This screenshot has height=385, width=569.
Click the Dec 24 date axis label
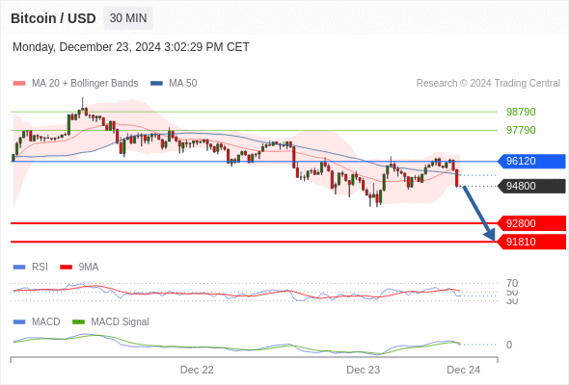point(464,370)
